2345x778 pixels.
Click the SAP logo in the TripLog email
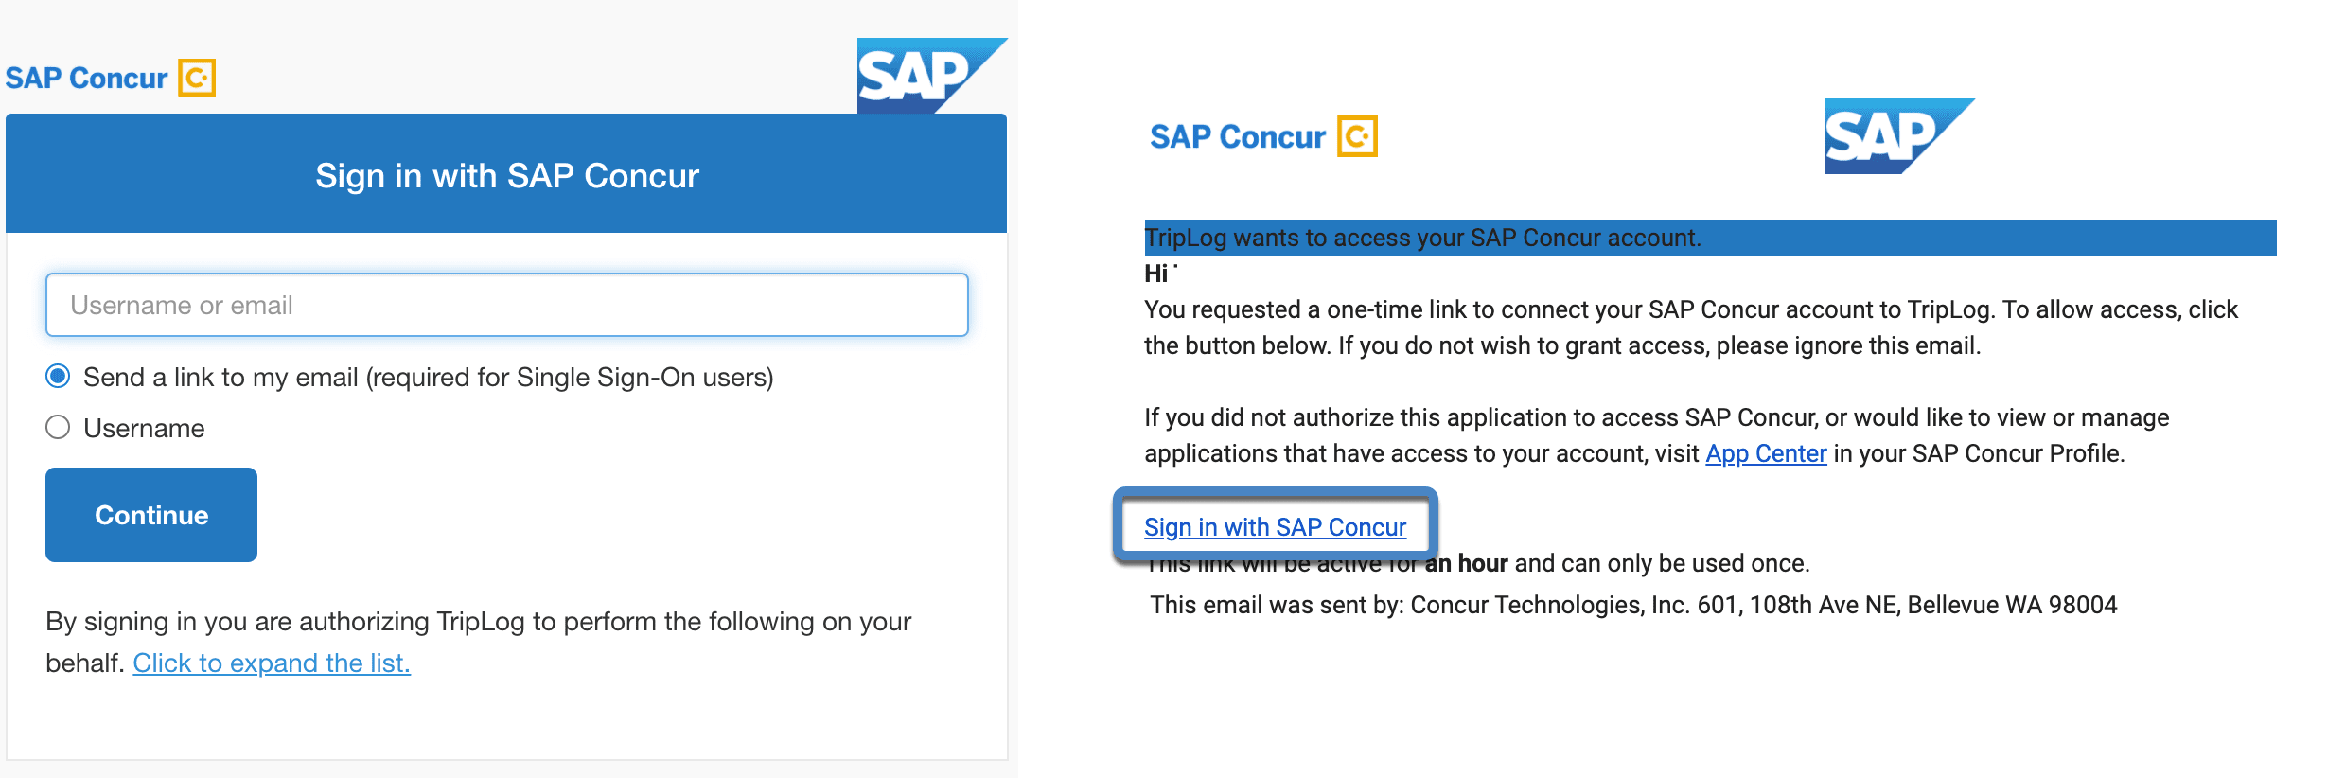pos(1899,136)
